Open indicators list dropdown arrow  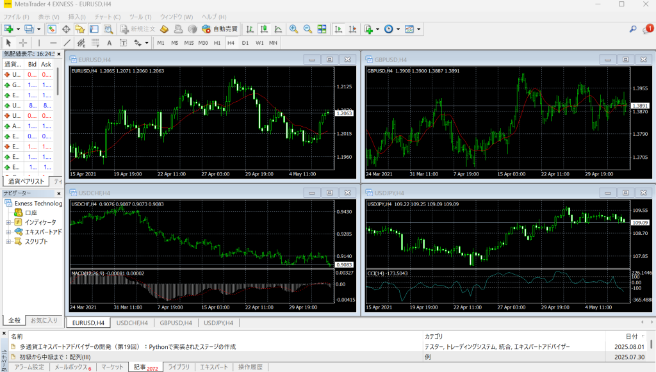[377, 29]
